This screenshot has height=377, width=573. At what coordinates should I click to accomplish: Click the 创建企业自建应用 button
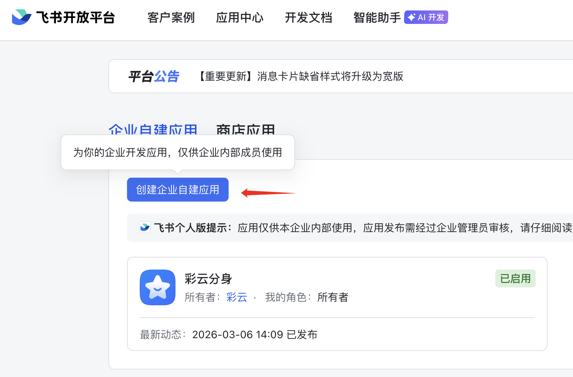[177, 190]
